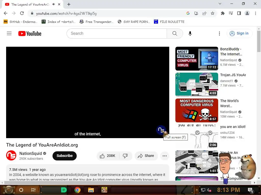Open 'you are an idiot!' video title
This screenshot has width=261, height=195.
click(x=233, y=127)
